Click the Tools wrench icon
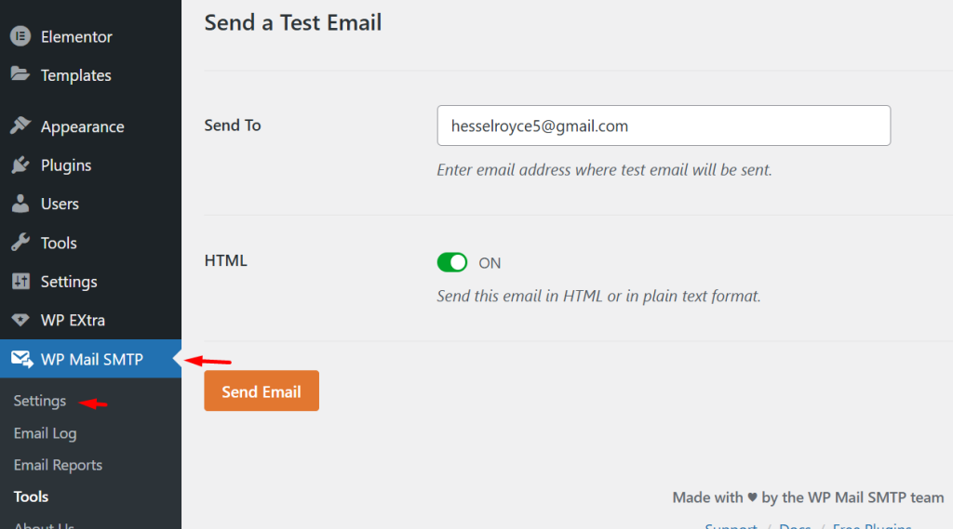The image size is (953, 529). click(20, 243)
